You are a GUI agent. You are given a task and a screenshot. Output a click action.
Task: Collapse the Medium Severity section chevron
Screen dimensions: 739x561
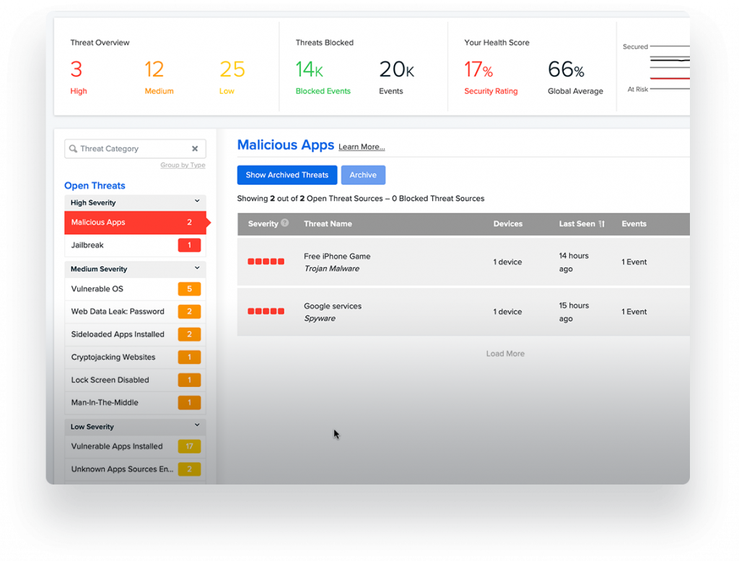click(197, 269)
